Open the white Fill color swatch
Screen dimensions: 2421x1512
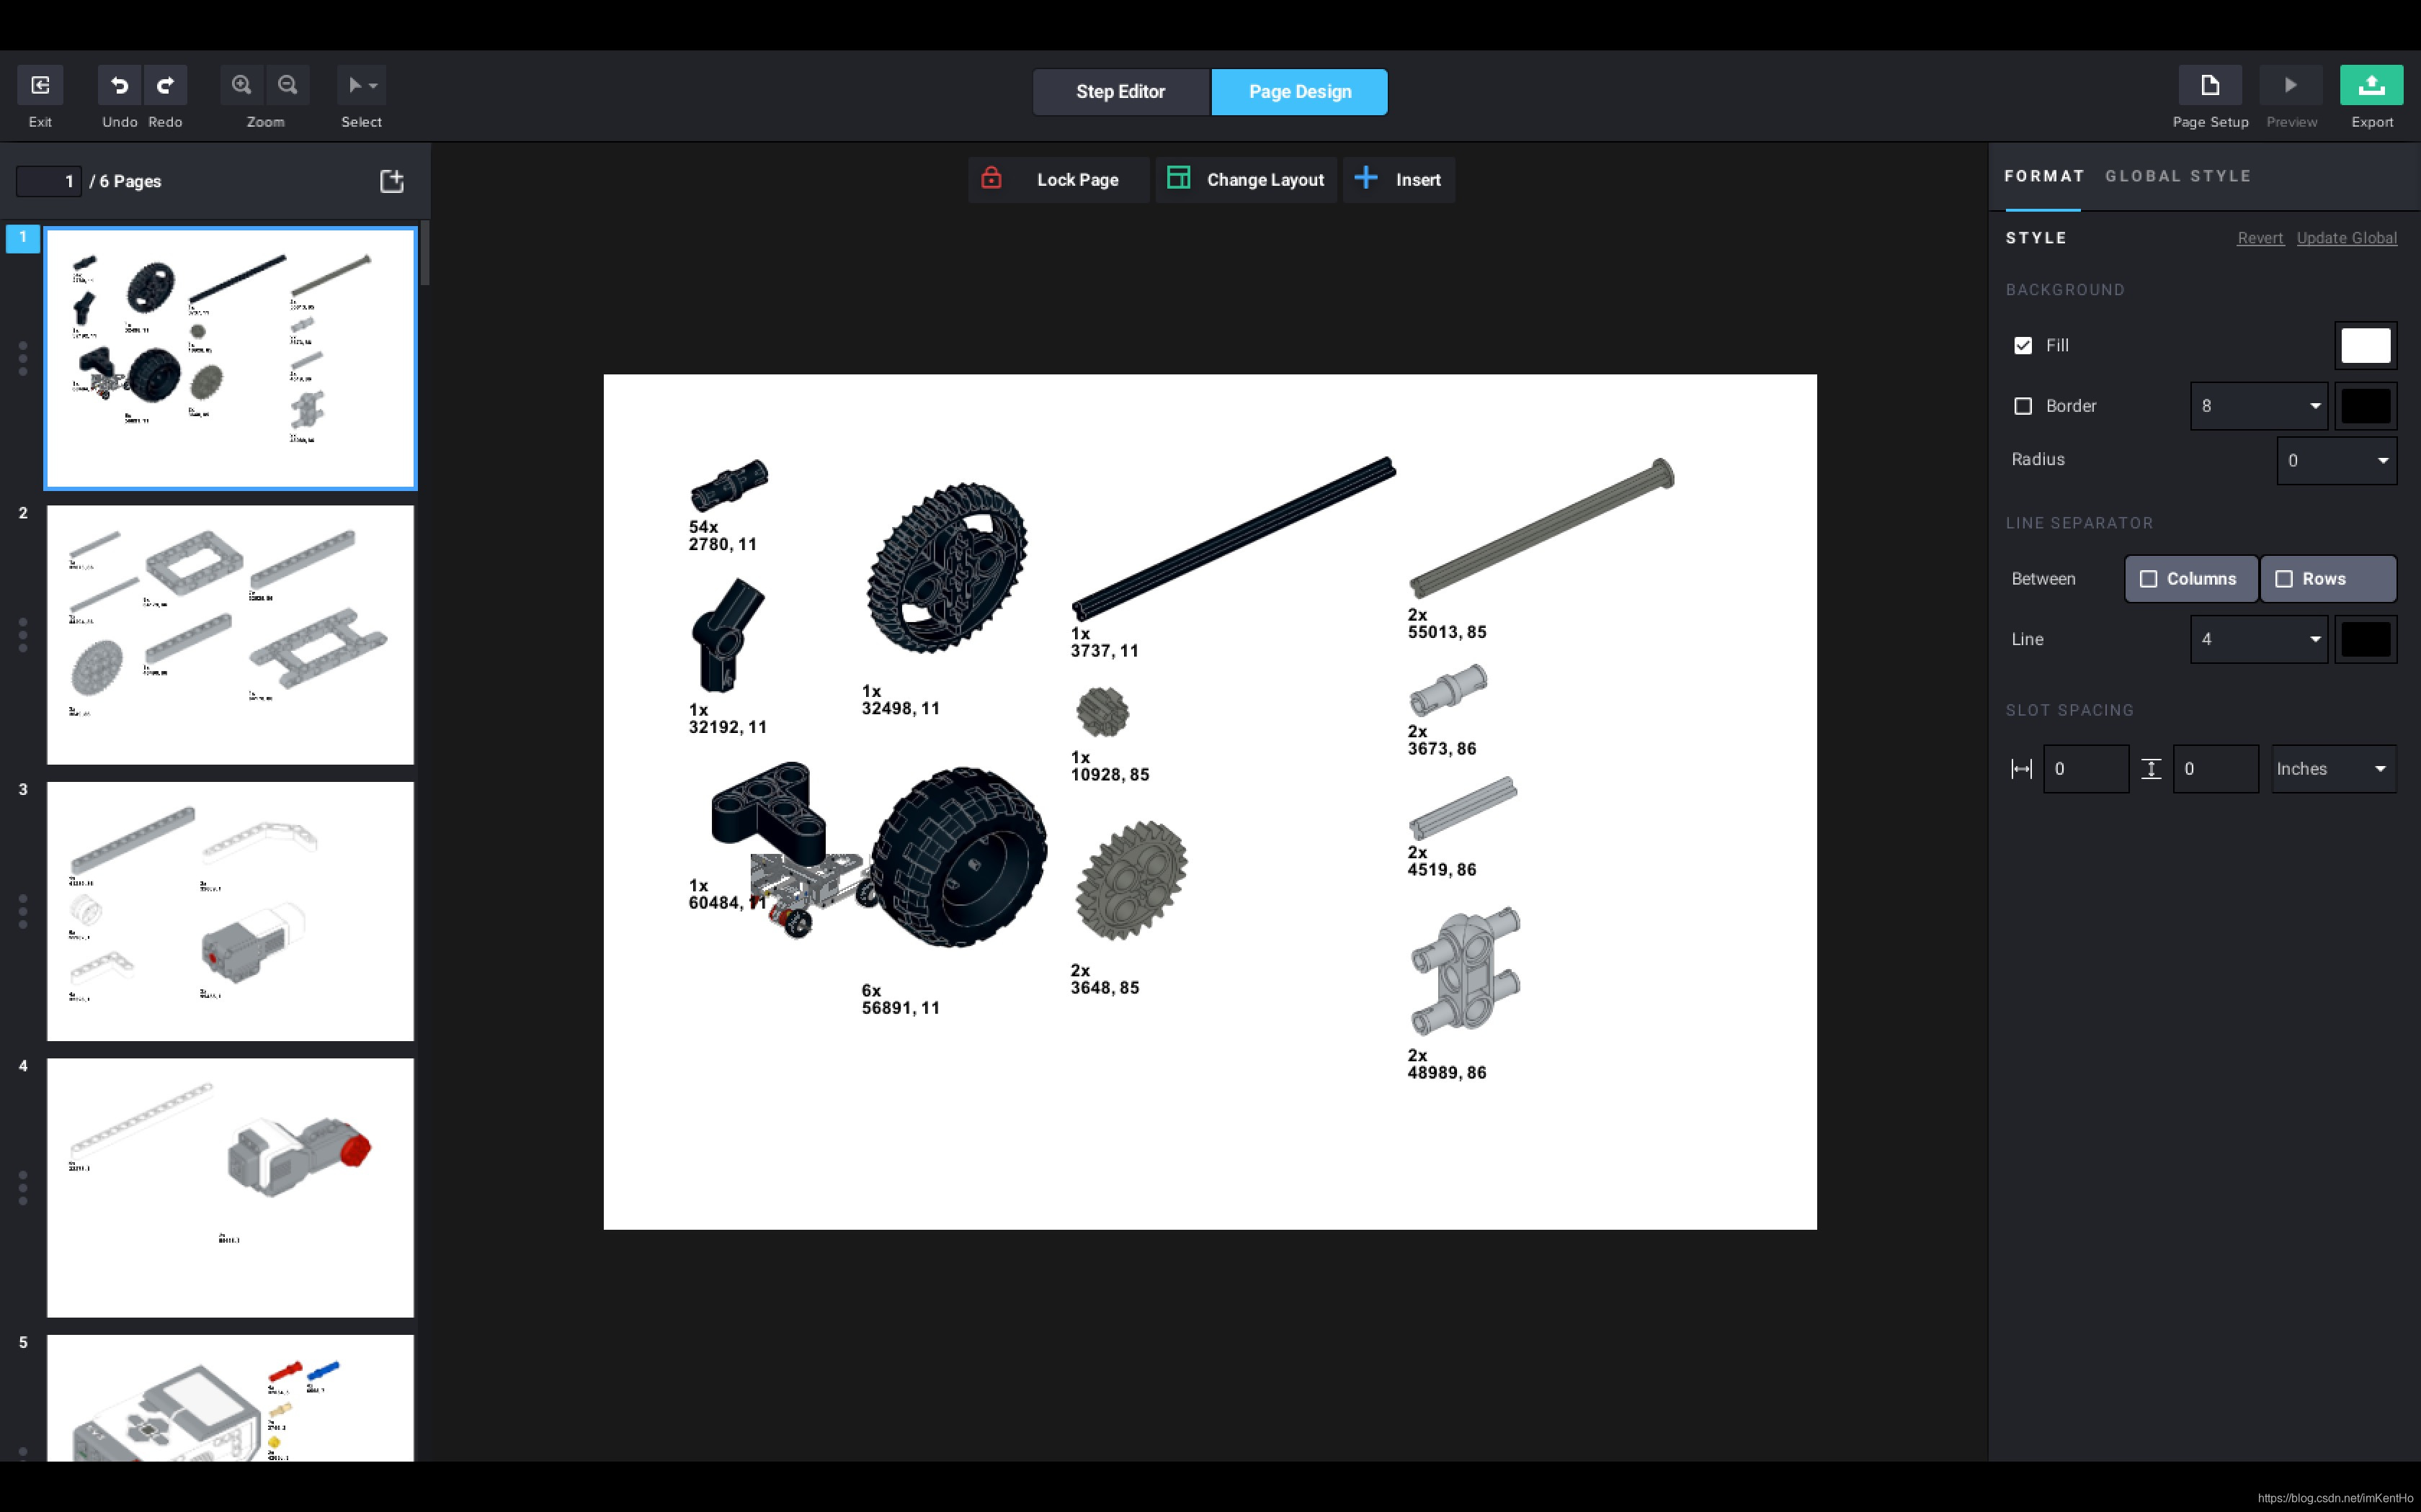pos(2364,346)
